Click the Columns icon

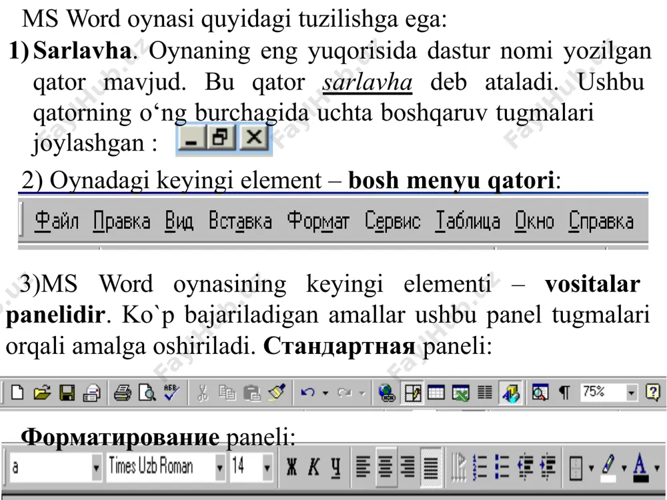click(x=484, y=392)
